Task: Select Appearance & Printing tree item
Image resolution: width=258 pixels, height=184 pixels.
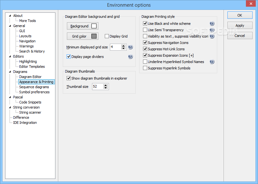Action: click(x=36, y=82)
